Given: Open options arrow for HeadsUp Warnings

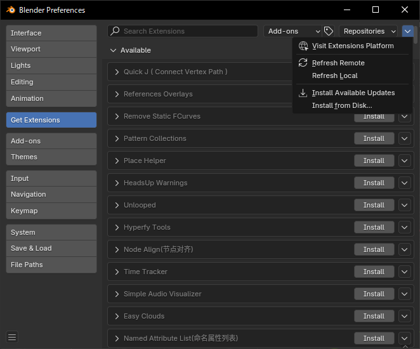Looking at the screenshot, I should click(405, 183).
